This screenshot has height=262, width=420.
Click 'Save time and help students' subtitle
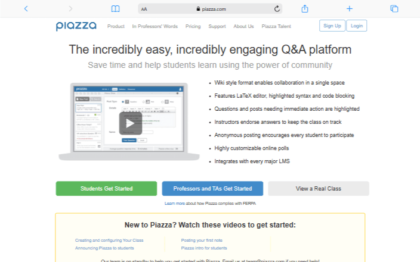click(x=210, y=65)
